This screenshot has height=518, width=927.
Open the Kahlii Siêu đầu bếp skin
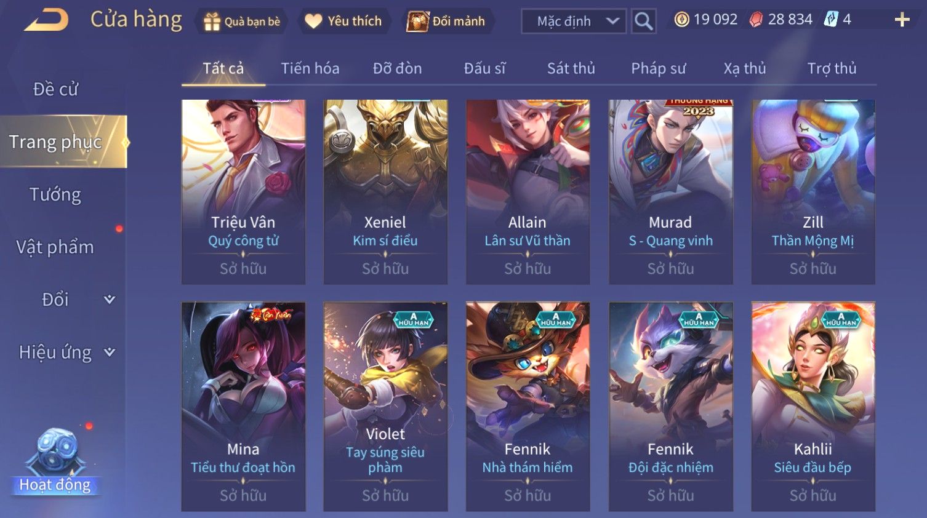point(813,407)
